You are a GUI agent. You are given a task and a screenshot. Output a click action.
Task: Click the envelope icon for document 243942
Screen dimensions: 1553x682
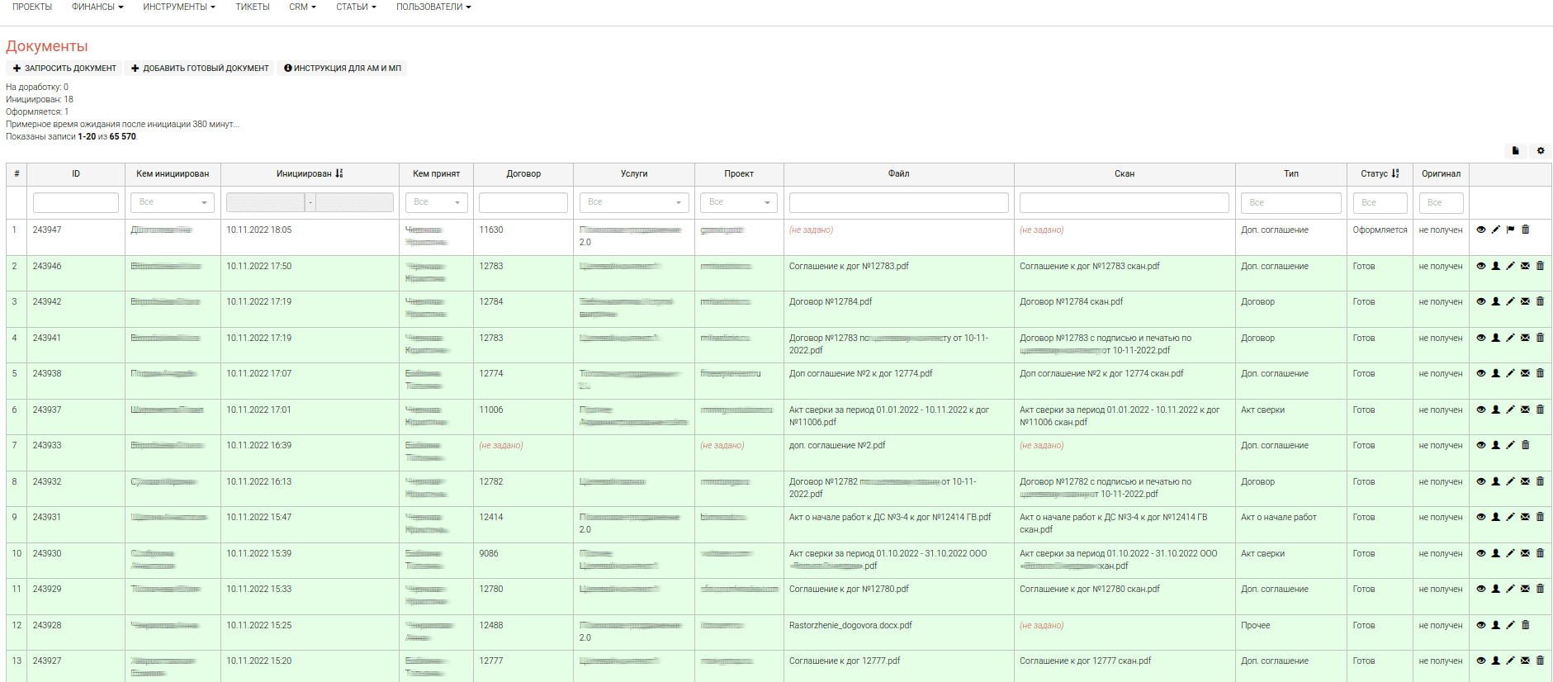pos(1525,302)
